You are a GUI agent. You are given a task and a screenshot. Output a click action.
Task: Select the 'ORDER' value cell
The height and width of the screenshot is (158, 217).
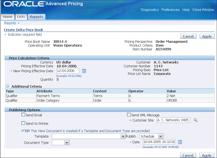point(191,100)
